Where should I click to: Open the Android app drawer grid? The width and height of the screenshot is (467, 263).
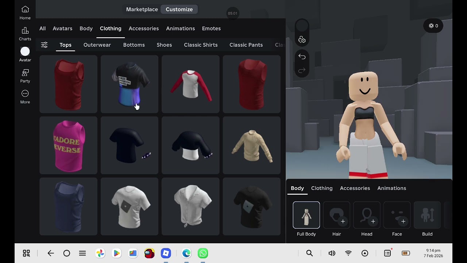(x=26, y=253)
